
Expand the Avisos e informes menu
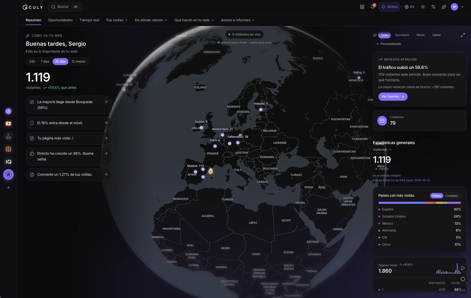[x=238, y=20]
